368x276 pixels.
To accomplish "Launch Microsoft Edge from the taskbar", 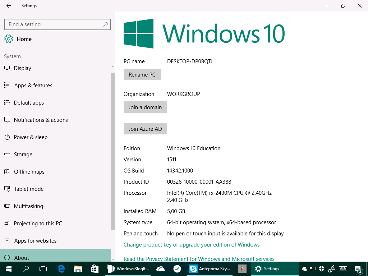I will 61,269.
